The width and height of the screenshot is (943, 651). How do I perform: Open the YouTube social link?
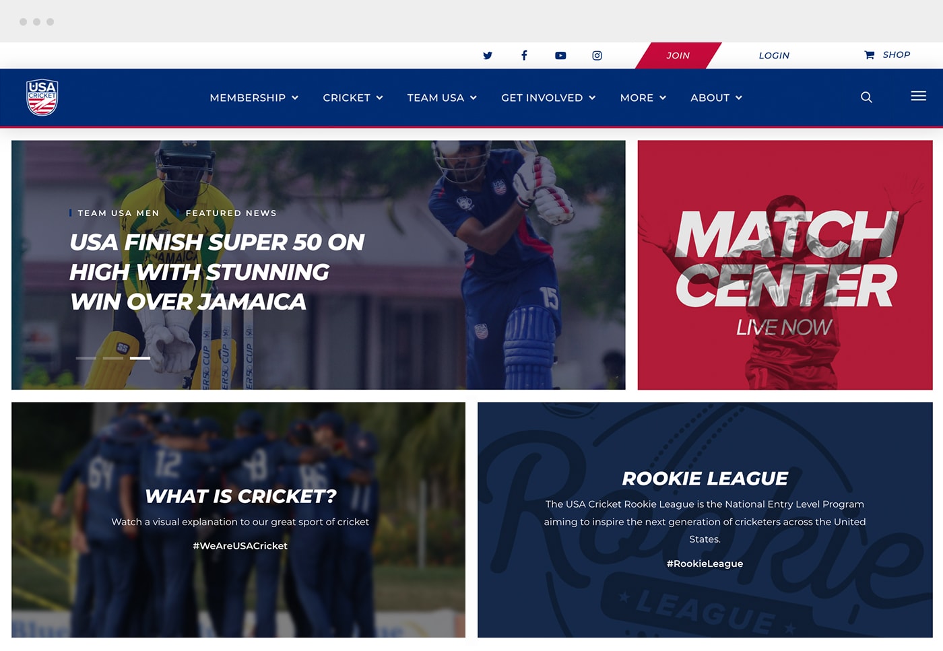(560, 55)
